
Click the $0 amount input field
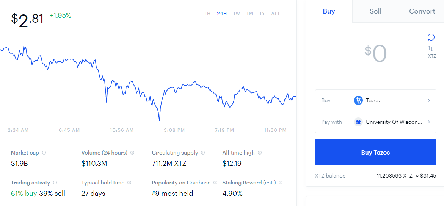click(375, 54)
